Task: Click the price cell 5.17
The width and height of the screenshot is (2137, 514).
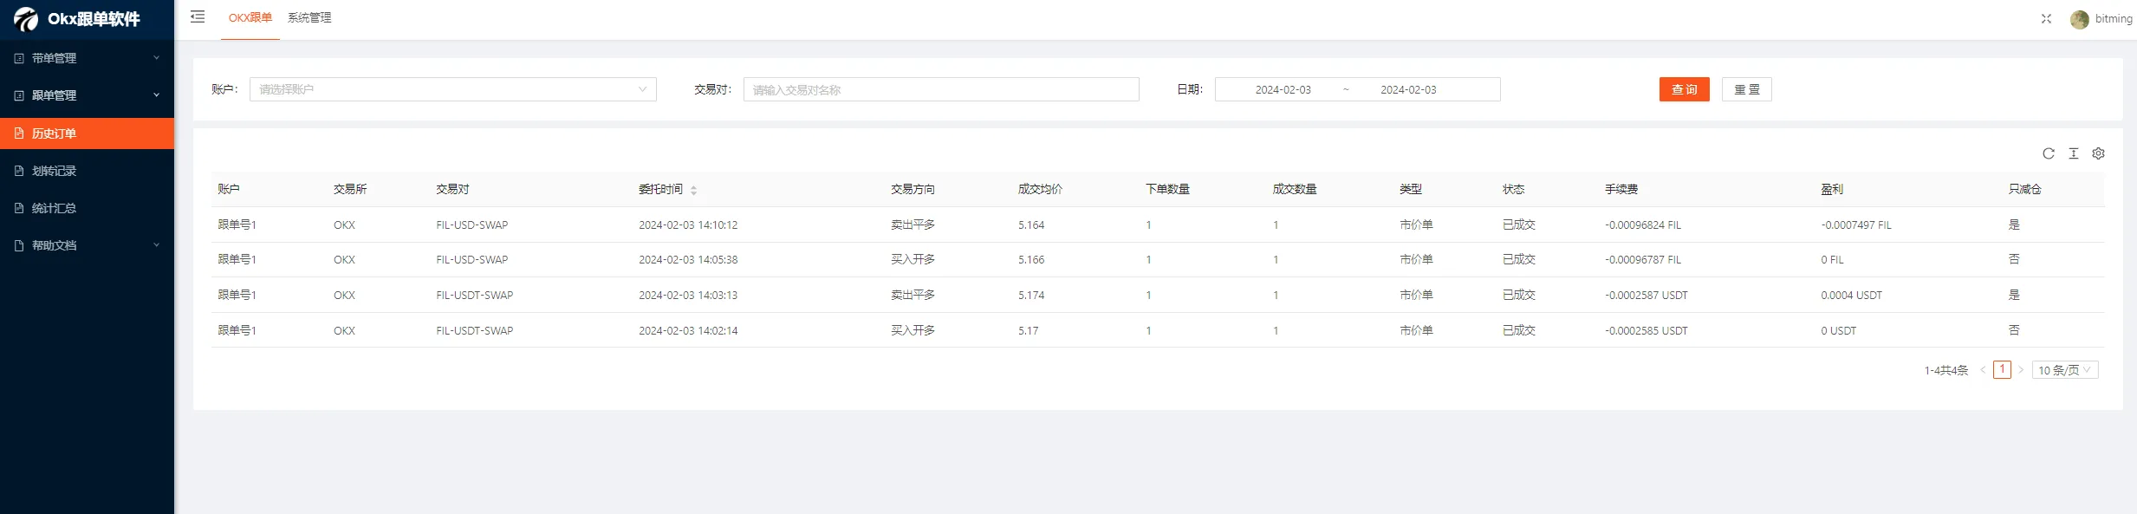Action: point(1028,330)
